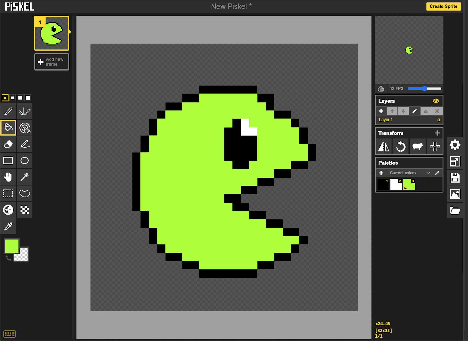Click the Rotate transform icon
The height and width of the screenshot is (341, 468).
[x=400, y=147]
